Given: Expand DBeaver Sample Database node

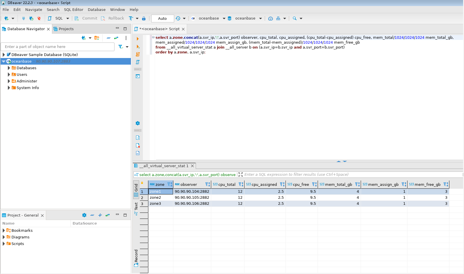Looking at the screenshot, I should tap(4, 55).
